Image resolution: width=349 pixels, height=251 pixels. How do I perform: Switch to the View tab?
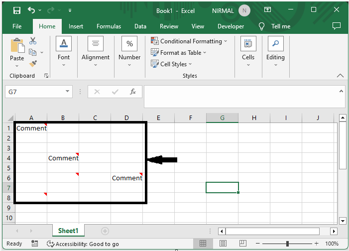198,26
